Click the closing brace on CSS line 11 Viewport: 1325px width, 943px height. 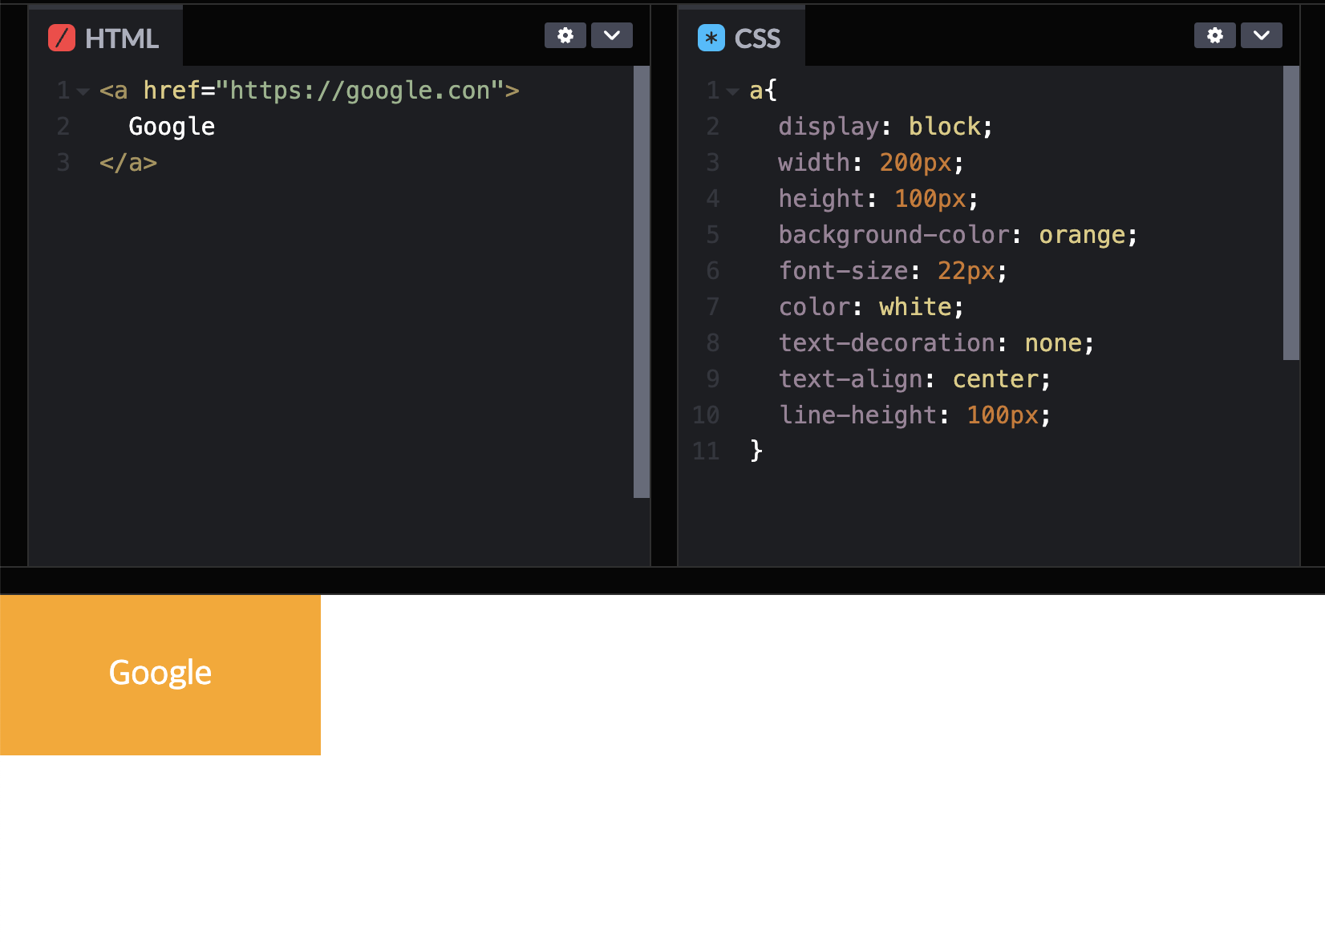point(756,451)
